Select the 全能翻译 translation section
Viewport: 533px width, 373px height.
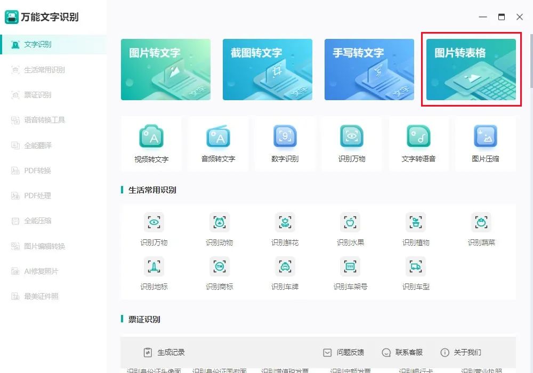(x=36, y=145)
